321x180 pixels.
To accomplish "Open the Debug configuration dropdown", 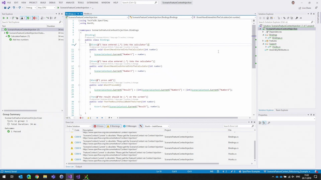I will [x=31, y=8].
